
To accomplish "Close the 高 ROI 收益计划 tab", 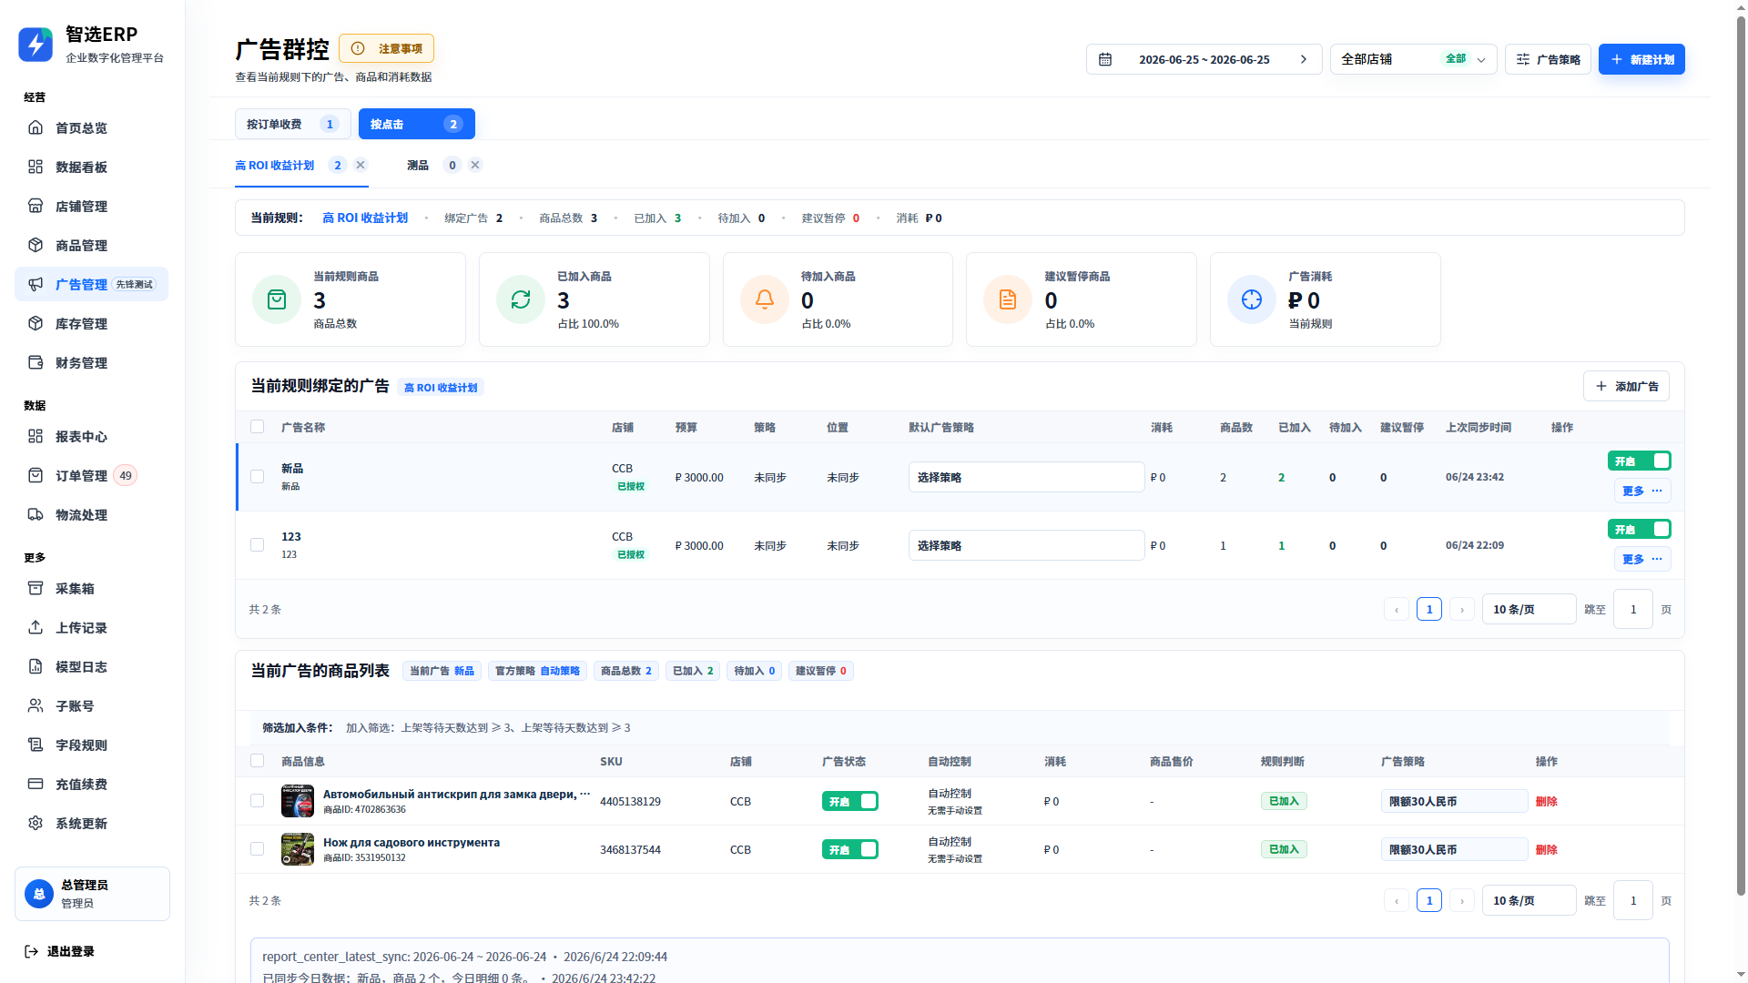I will click(361, 165).
